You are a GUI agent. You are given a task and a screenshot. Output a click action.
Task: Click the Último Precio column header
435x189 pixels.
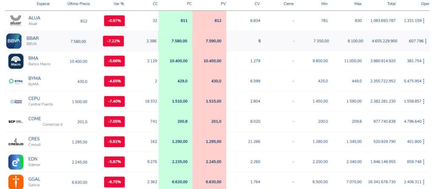point(78,3)
